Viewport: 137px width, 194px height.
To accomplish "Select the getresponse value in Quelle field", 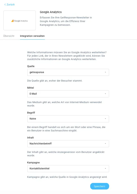I will pos(37,72).
